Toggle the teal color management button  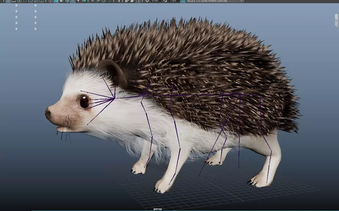183,1
